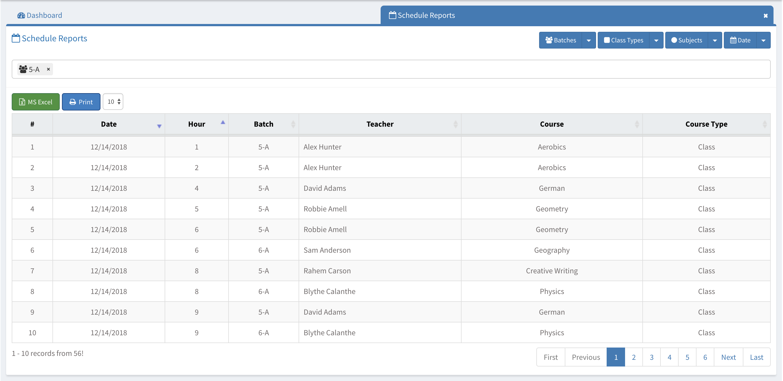Jump to the Last page

756,357
